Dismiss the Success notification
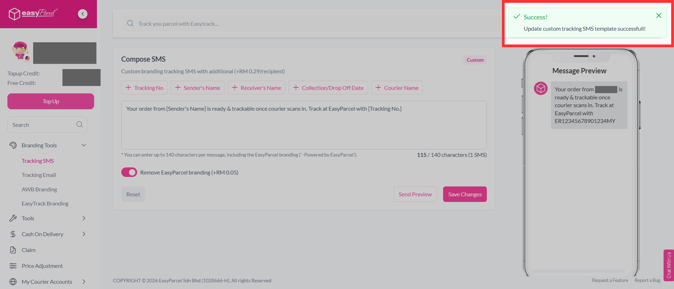Screen dimensions: 674x289 click(x=658, y=16)
